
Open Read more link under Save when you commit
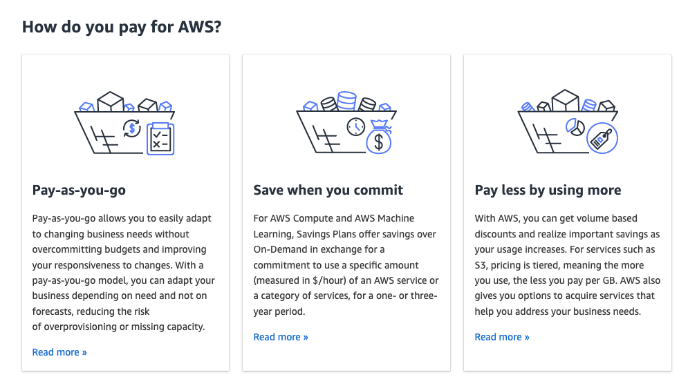(x=281, y=337)
